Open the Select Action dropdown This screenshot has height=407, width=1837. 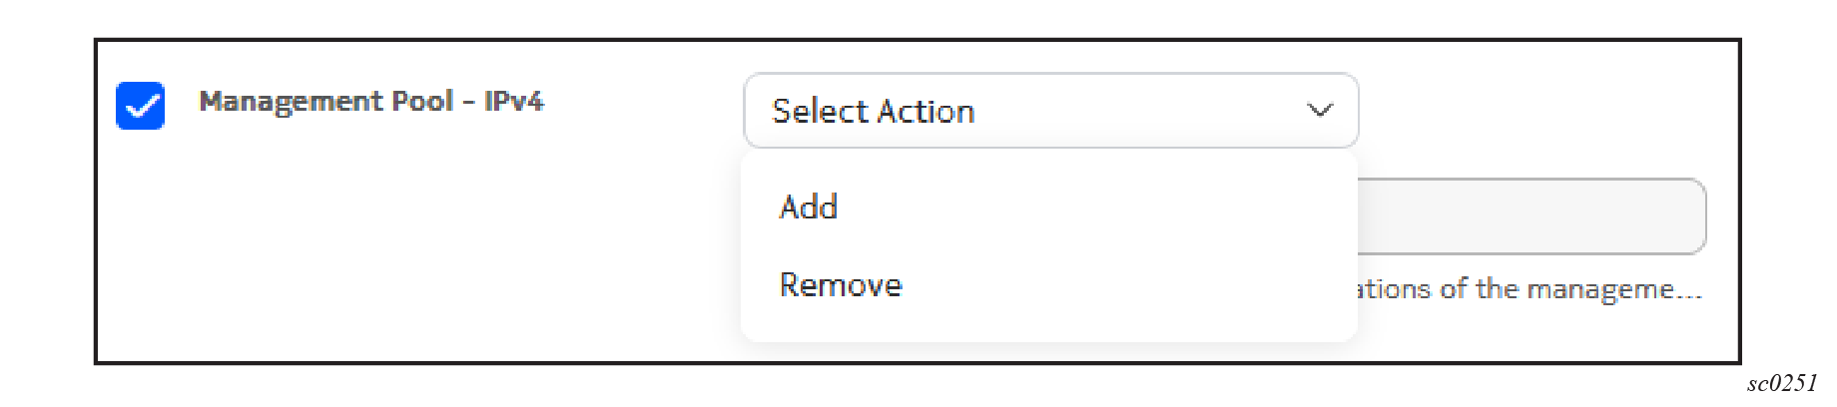[1050, 111]
